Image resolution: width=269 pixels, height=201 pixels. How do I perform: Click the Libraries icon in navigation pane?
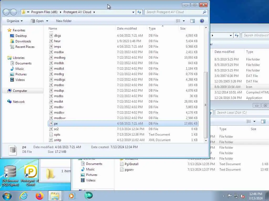pos(9,58)
